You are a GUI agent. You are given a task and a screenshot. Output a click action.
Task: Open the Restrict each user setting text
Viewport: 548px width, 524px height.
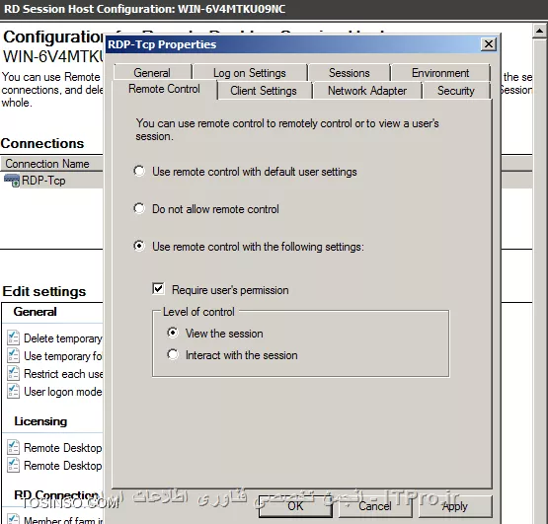[63, 374]
